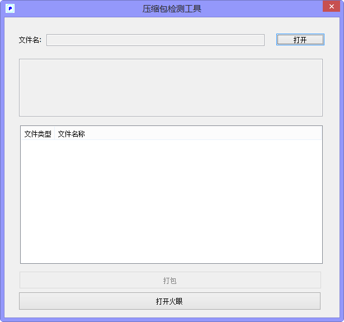Click the 文件名: label text
This screenshot has width=344, height=322.
click(x=30, y=40)
